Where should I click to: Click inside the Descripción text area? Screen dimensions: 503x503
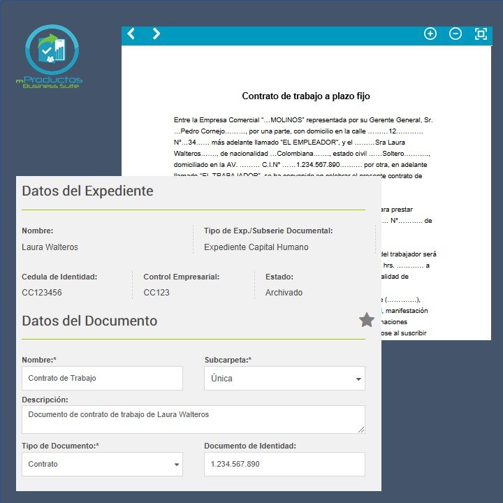pos(193,419)
